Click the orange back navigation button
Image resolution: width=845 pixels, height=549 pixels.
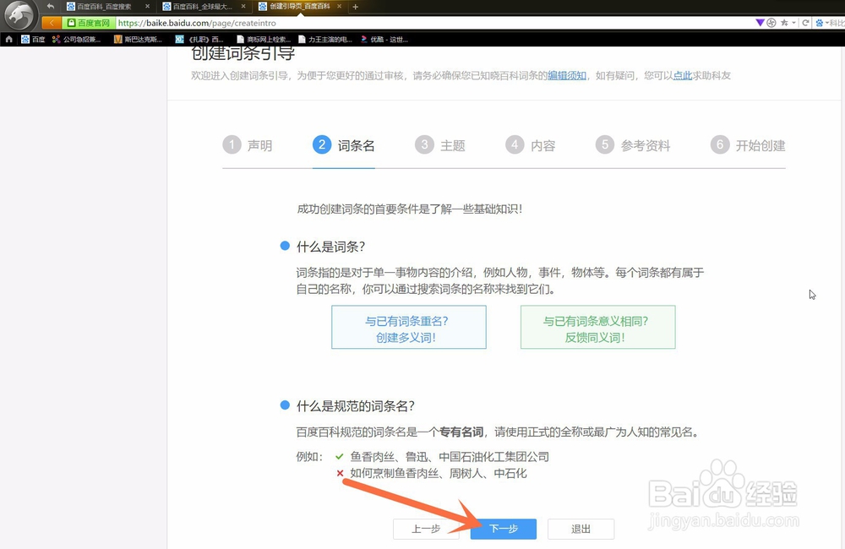coord(52,23)
